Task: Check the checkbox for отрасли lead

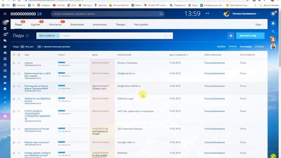Action: click(14, 63)
